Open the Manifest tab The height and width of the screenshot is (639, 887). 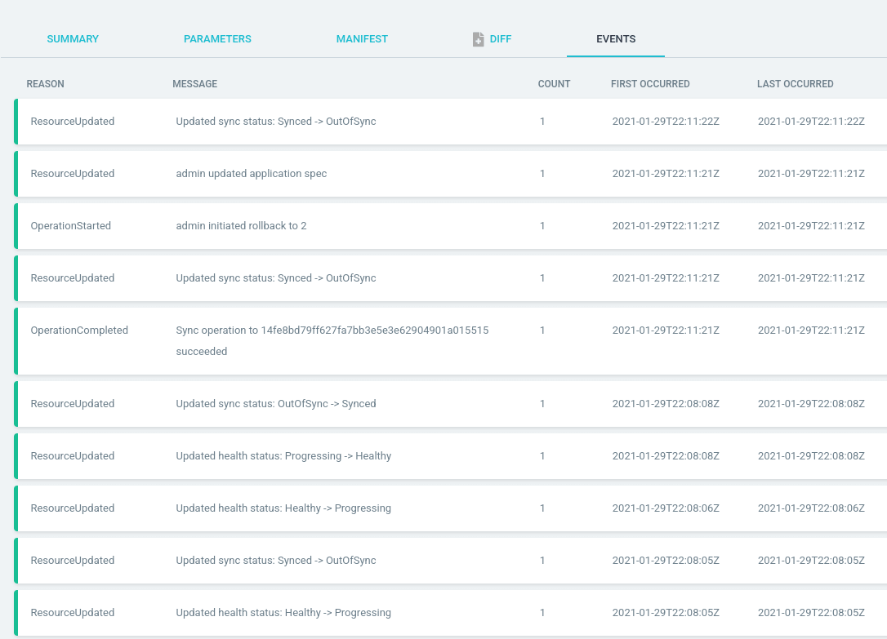(362, 39)
